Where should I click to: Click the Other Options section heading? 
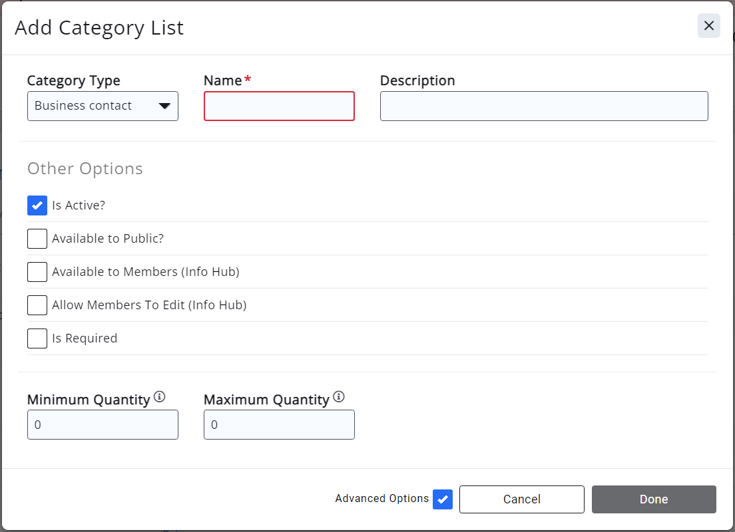click(x=85, y=169)
